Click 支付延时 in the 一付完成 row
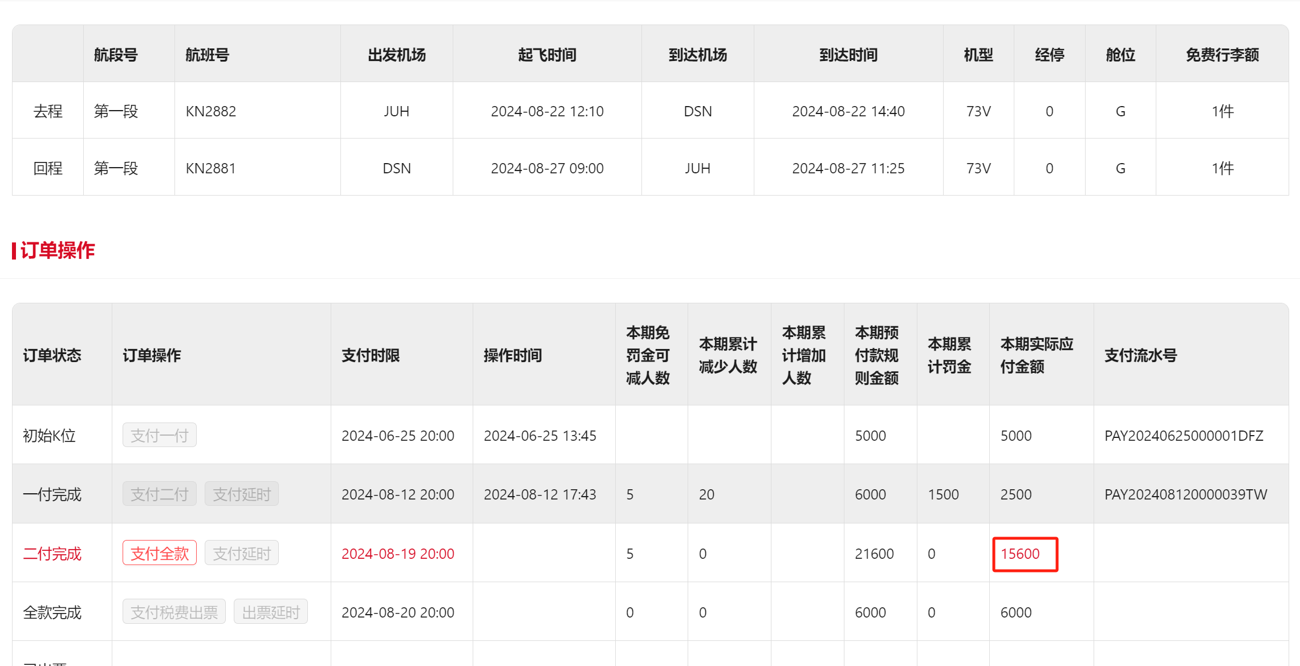The width and height of the screenshot is (1300, 666). click(x=241, y=494)
